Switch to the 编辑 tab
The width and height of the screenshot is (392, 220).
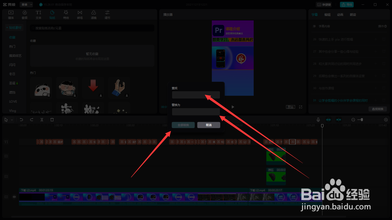click(327, 15)
